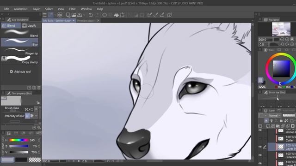Click the Snap to ruler icon
Screen dimensions: 296x166
point(150,15)
